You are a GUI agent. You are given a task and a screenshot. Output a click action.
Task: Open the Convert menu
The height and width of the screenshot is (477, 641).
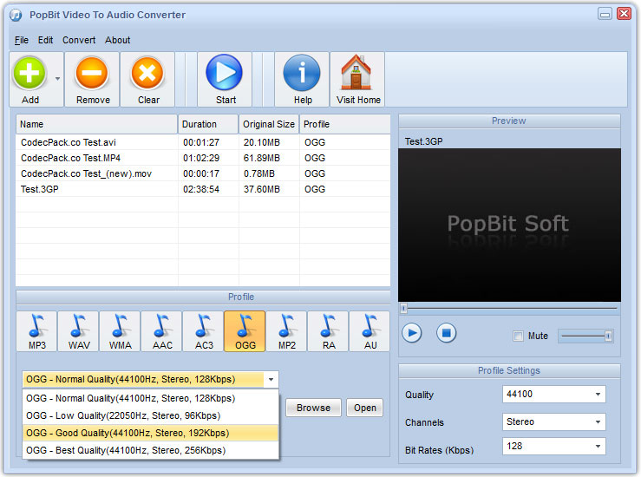(79, 40)
